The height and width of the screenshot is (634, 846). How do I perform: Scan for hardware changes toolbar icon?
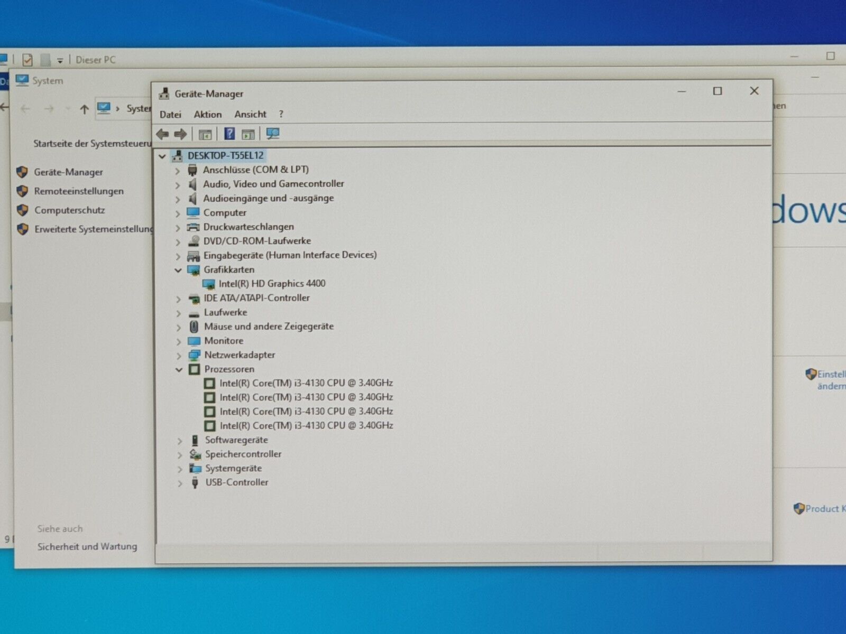click(273, 134)
